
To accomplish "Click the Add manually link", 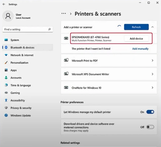I will tap(140, 49).
